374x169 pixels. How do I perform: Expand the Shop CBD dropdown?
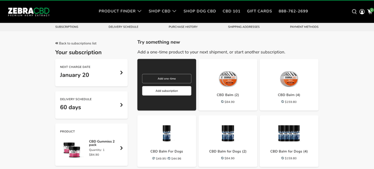[162, 11]
